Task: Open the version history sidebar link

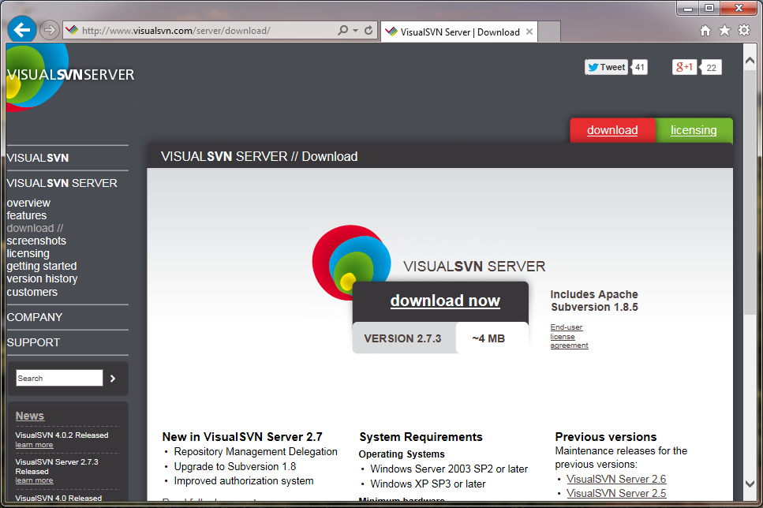Action: [x=43, y=278]
